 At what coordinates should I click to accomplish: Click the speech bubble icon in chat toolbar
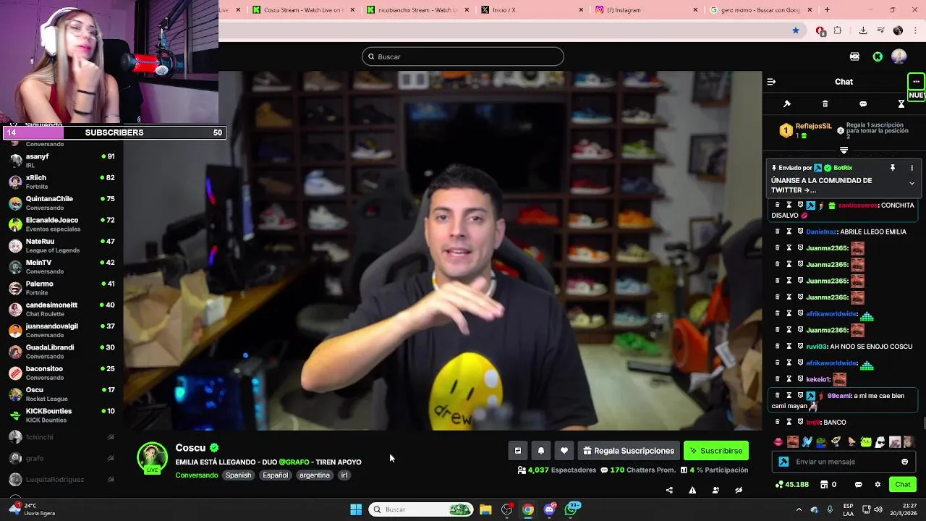863,104
